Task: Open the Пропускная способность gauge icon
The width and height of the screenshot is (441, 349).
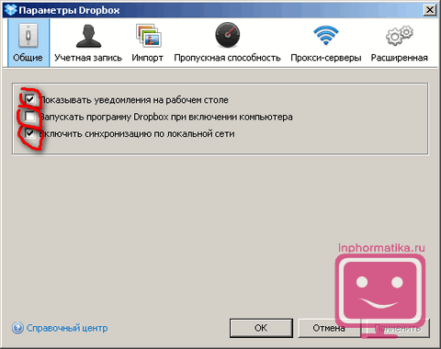Action: 227,35
